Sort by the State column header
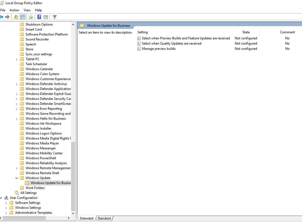The image size is (302, 222). [x=246, y=32]
